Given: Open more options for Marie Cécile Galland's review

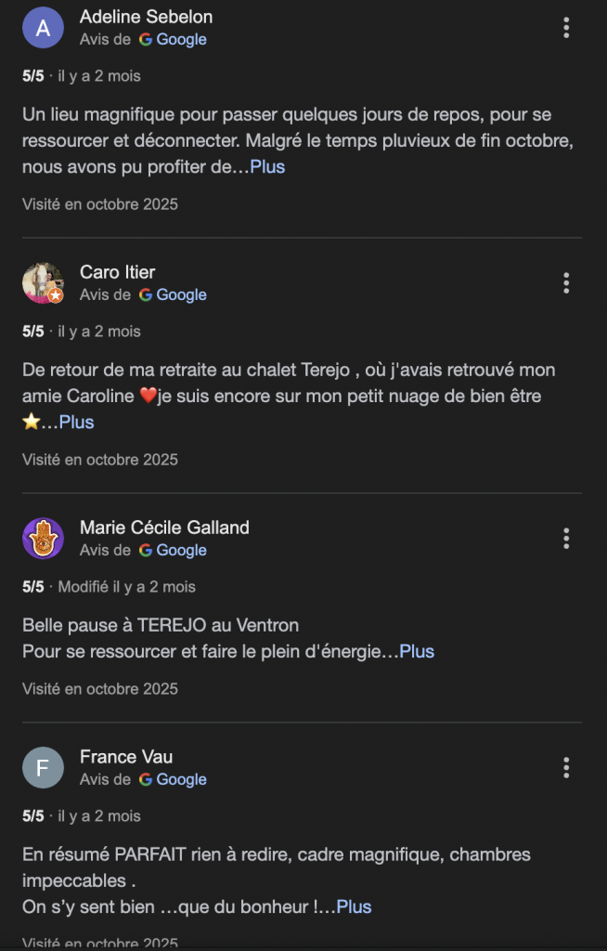Looking at the screenshot, I should point(566,539).
